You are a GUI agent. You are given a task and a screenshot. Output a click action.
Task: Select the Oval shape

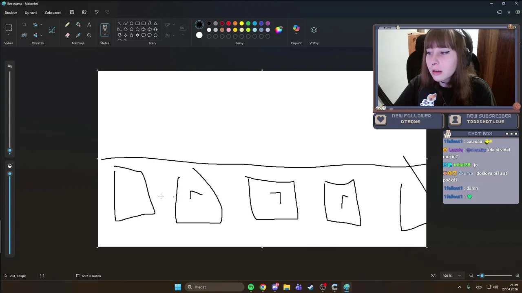click(x=131, y=24)
